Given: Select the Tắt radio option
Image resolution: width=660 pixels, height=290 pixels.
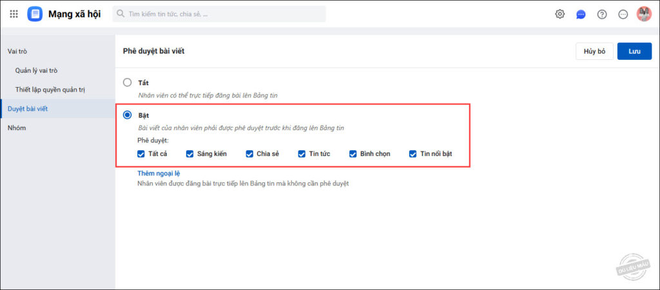Looking at the screenshot, I should tap(127, 82).
